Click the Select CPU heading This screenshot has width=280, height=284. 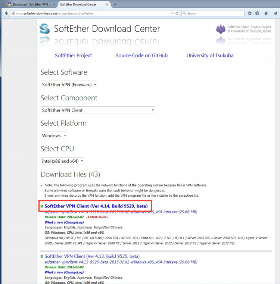[x=57, y=149]
